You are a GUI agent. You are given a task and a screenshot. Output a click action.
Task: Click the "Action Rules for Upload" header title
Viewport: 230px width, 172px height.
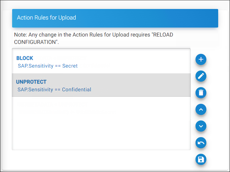point(47,18)
